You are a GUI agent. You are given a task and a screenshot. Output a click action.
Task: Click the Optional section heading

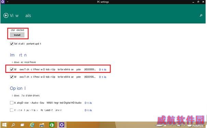tap(18, 88)
